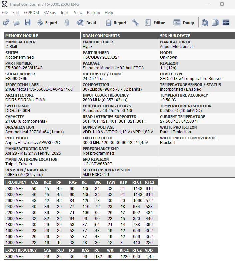Click the Standard Monolithic 82-ball FBGA value
Image resolution: width=235 pixels, height=261 pixels.
113,68
